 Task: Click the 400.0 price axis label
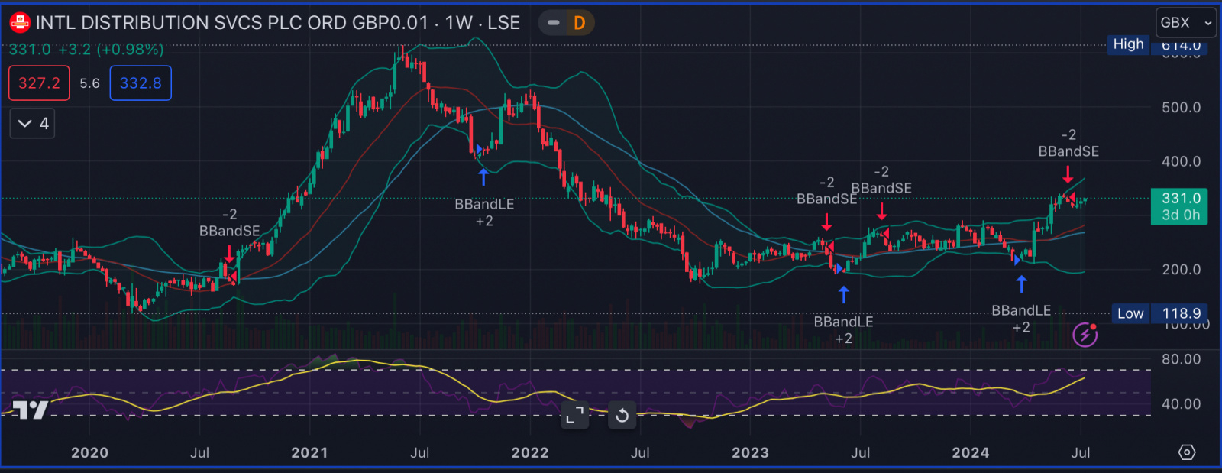click(1182, 161)
